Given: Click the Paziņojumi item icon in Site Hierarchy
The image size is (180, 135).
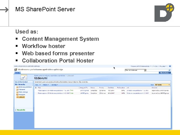Looking at the screenshot, I should point(17,94).
